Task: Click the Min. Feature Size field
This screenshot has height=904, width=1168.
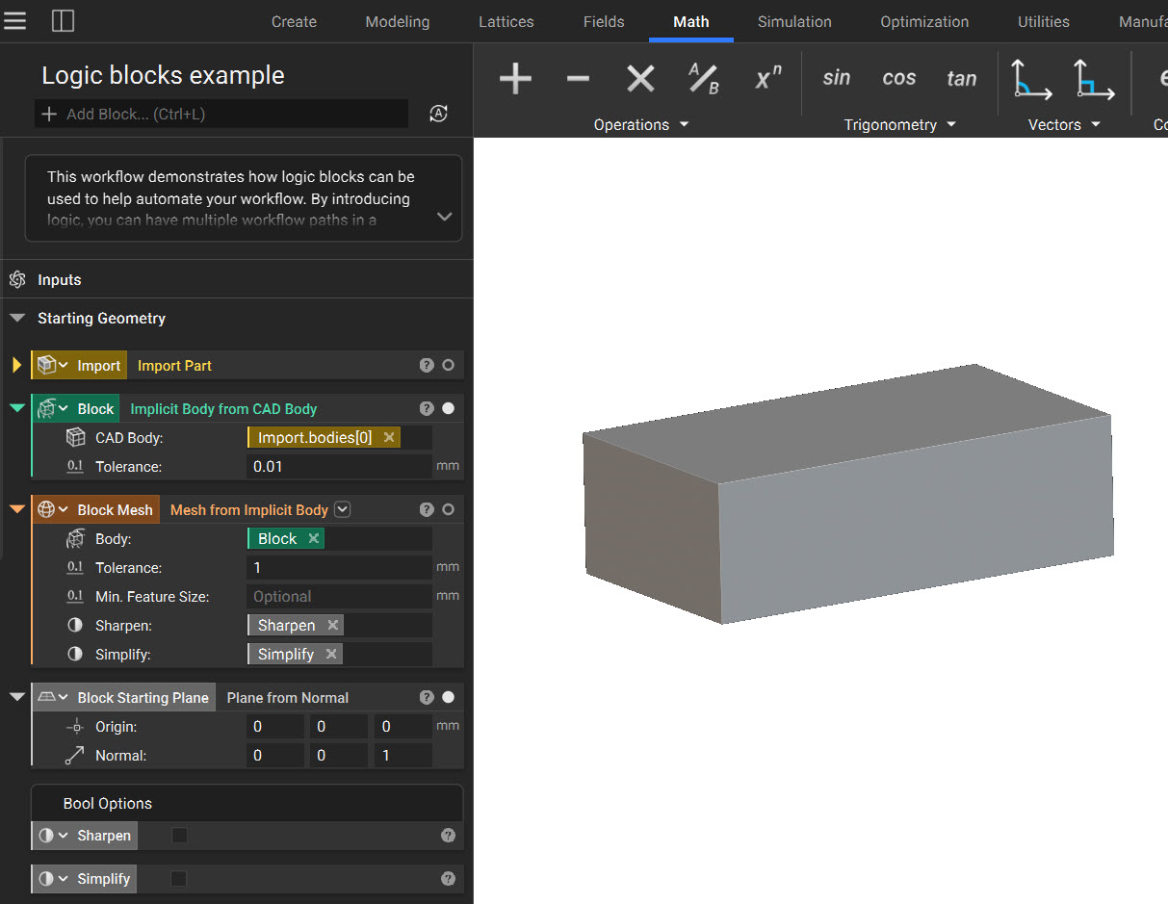Action: click(x=339, y=597)
